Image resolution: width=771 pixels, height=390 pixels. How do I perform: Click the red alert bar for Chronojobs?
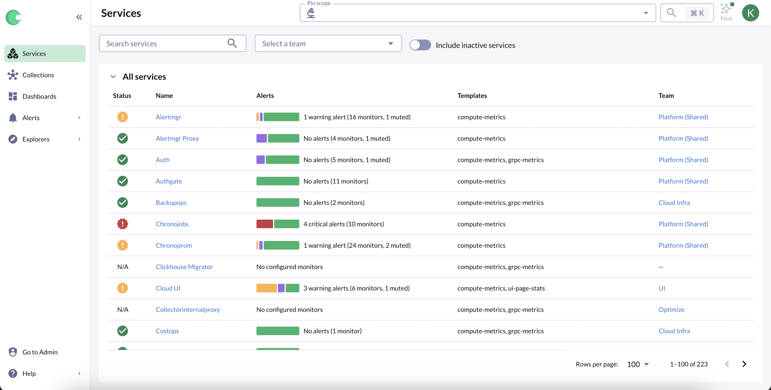pos(264,224)
